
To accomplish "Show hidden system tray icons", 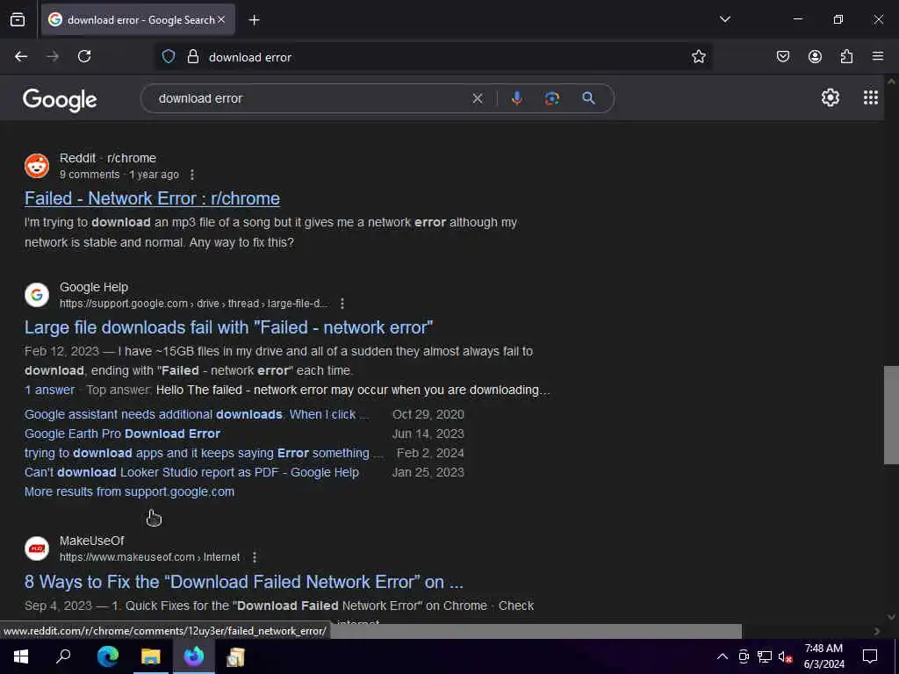I will 723,656.
